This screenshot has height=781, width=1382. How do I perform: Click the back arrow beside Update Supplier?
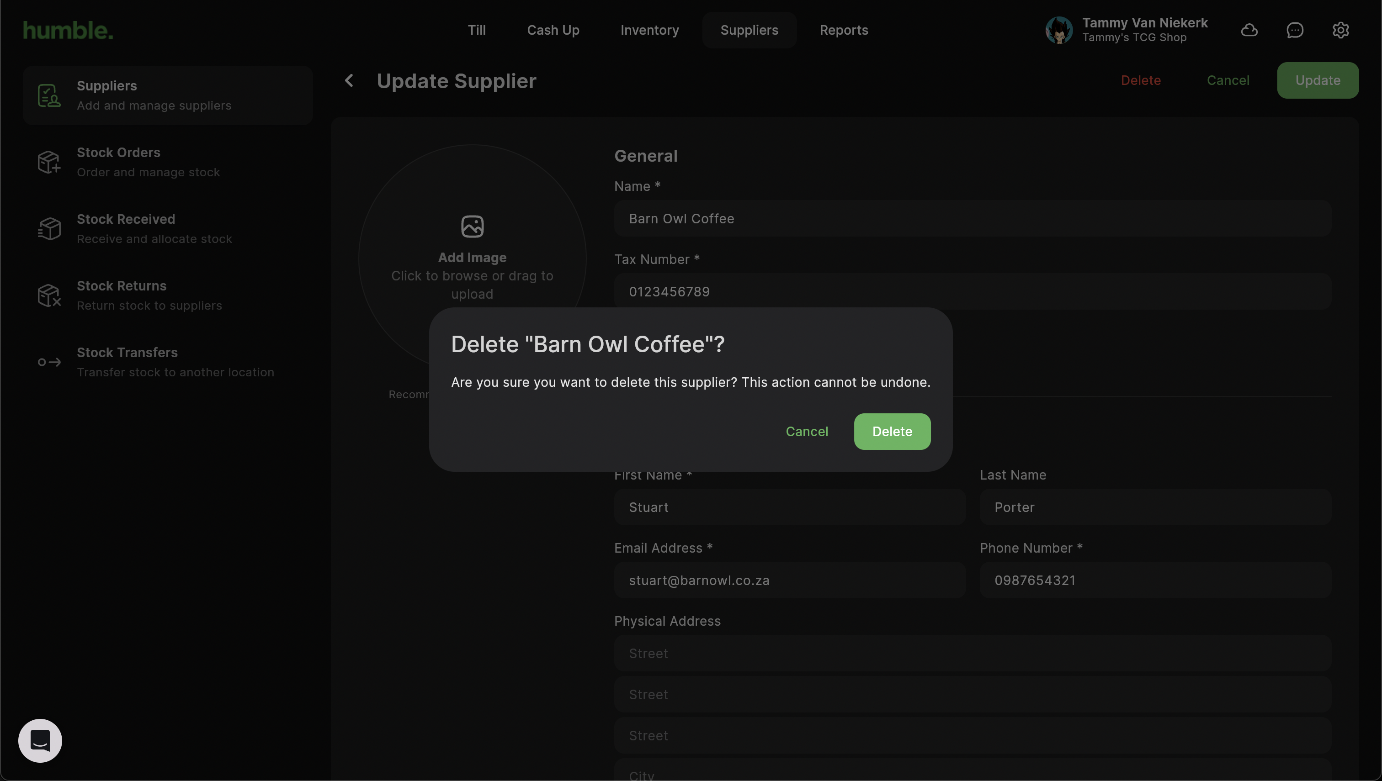349,80
